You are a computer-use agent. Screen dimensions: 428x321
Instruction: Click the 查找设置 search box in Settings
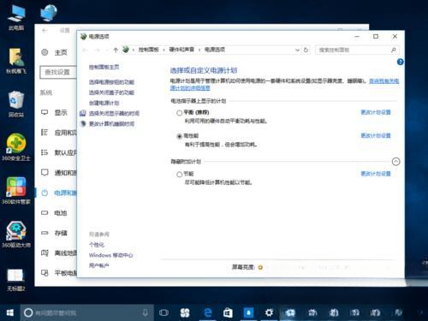pyautogui.click(x=58, y=72)
